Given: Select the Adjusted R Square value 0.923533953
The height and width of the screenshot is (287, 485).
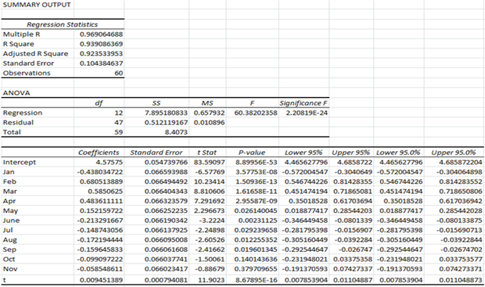Looking at the screenshot, I should [x=101, y=53].
